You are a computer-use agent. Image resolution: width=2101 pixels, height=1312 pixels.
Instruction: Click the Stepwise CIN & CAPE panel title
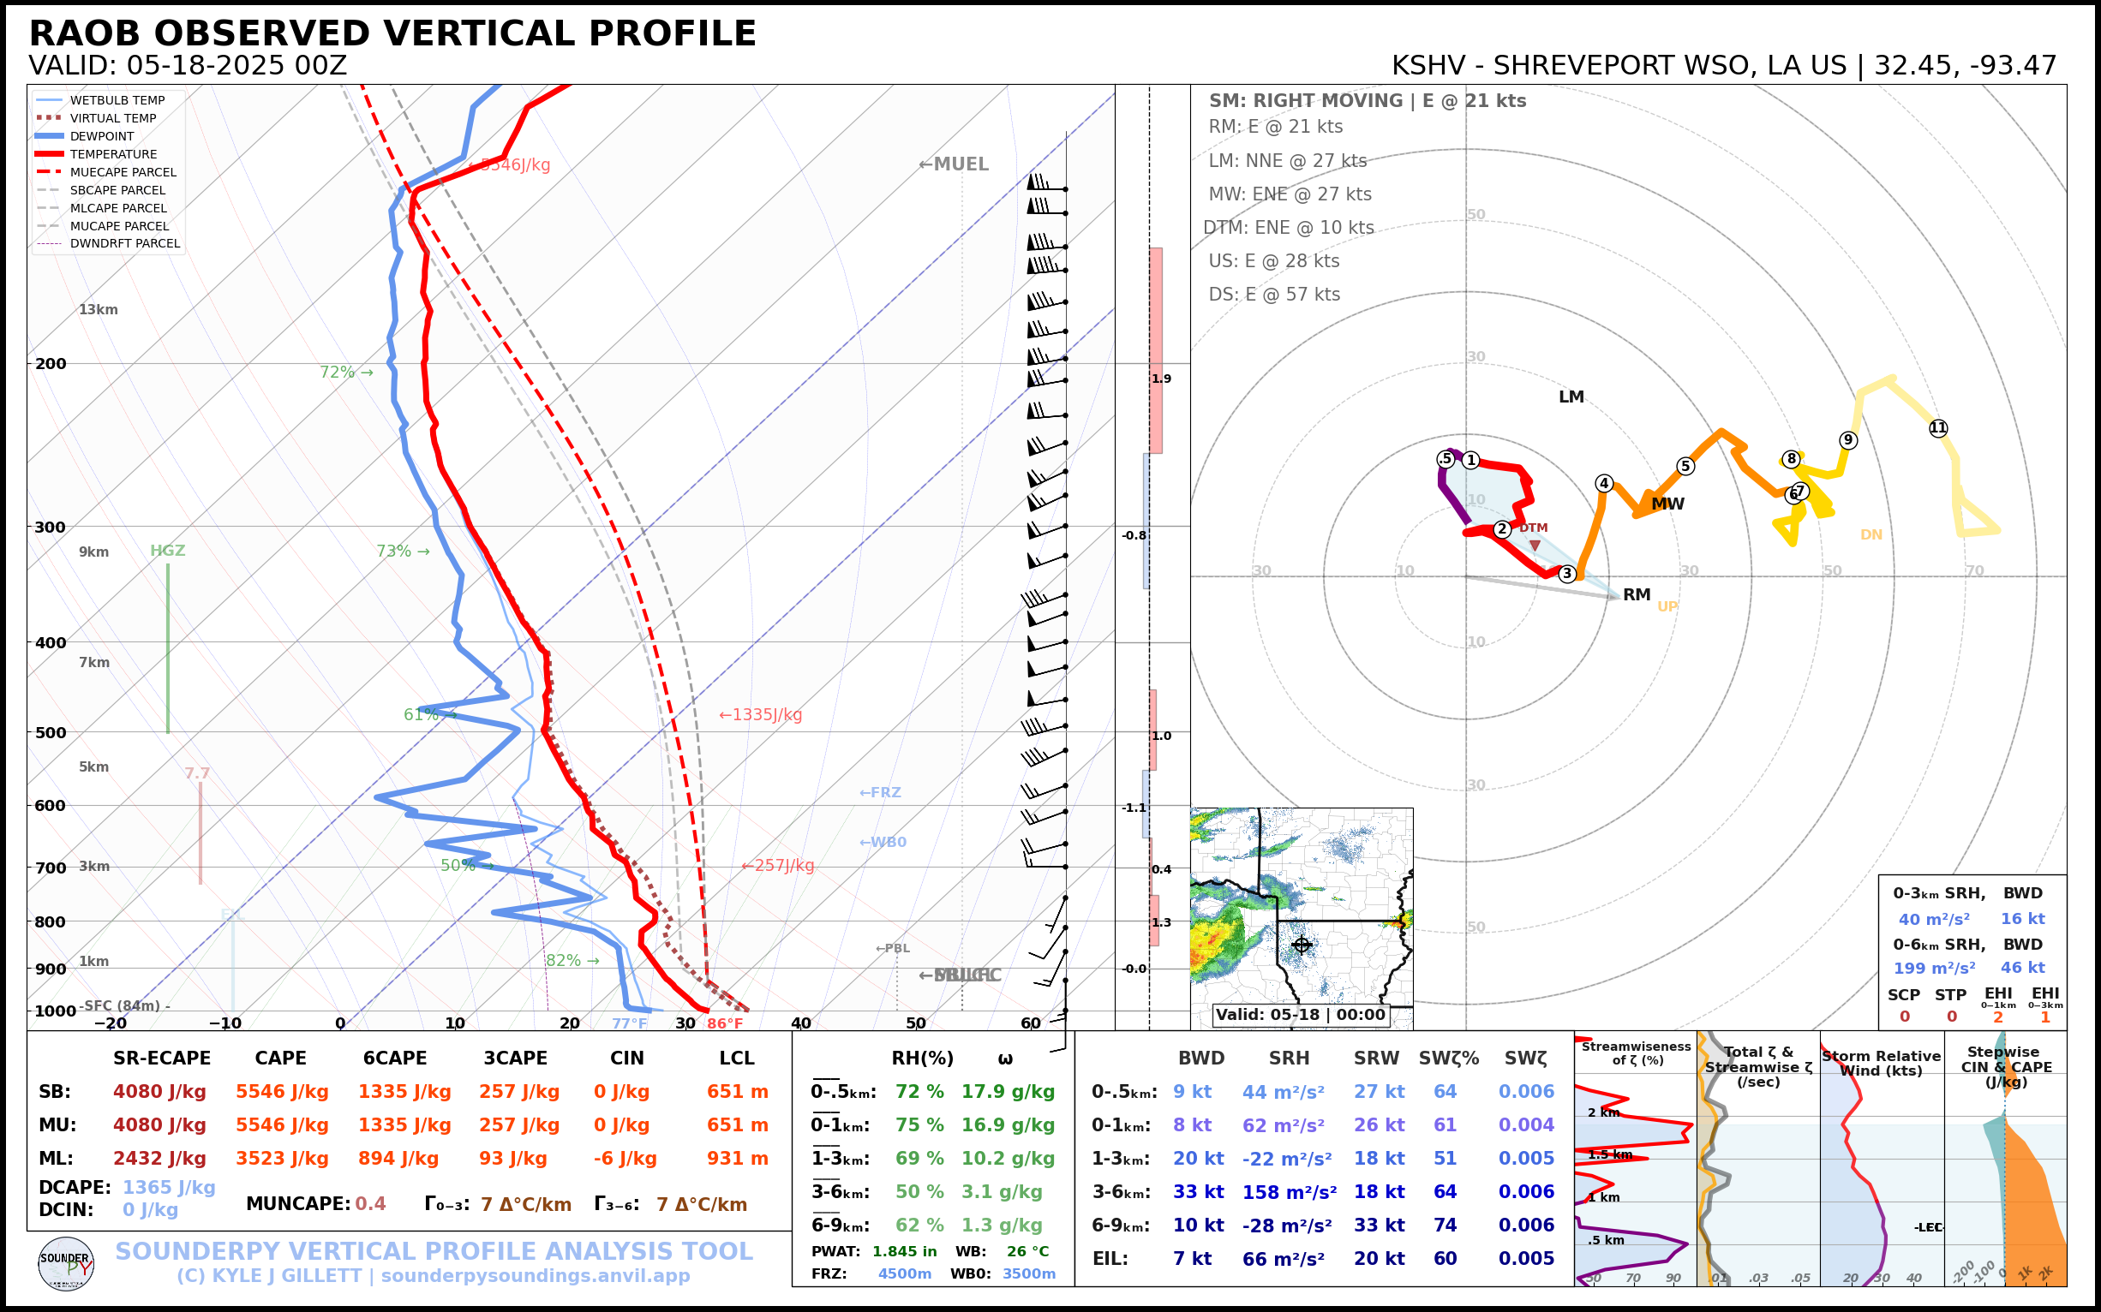pos(2006,1066)
